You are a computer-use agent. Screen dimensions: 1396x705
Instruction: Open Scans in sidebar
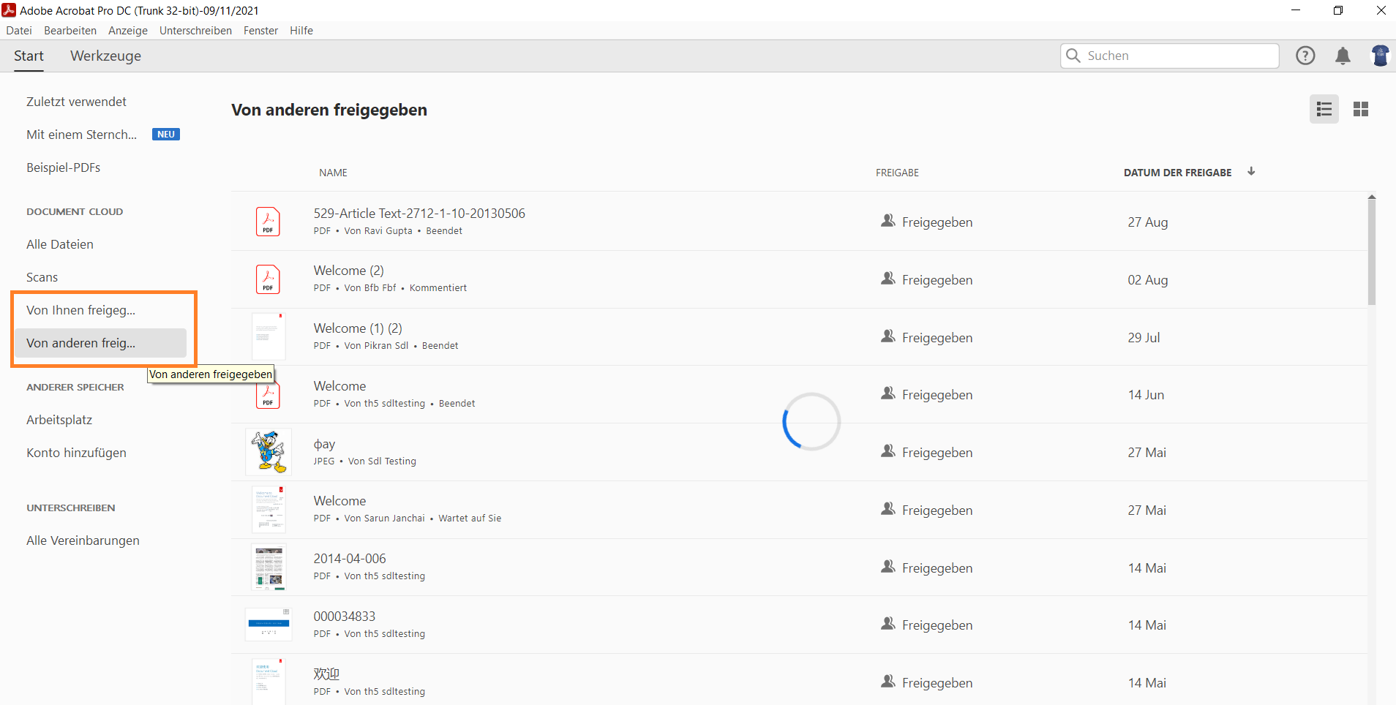(x=42, y=277)
